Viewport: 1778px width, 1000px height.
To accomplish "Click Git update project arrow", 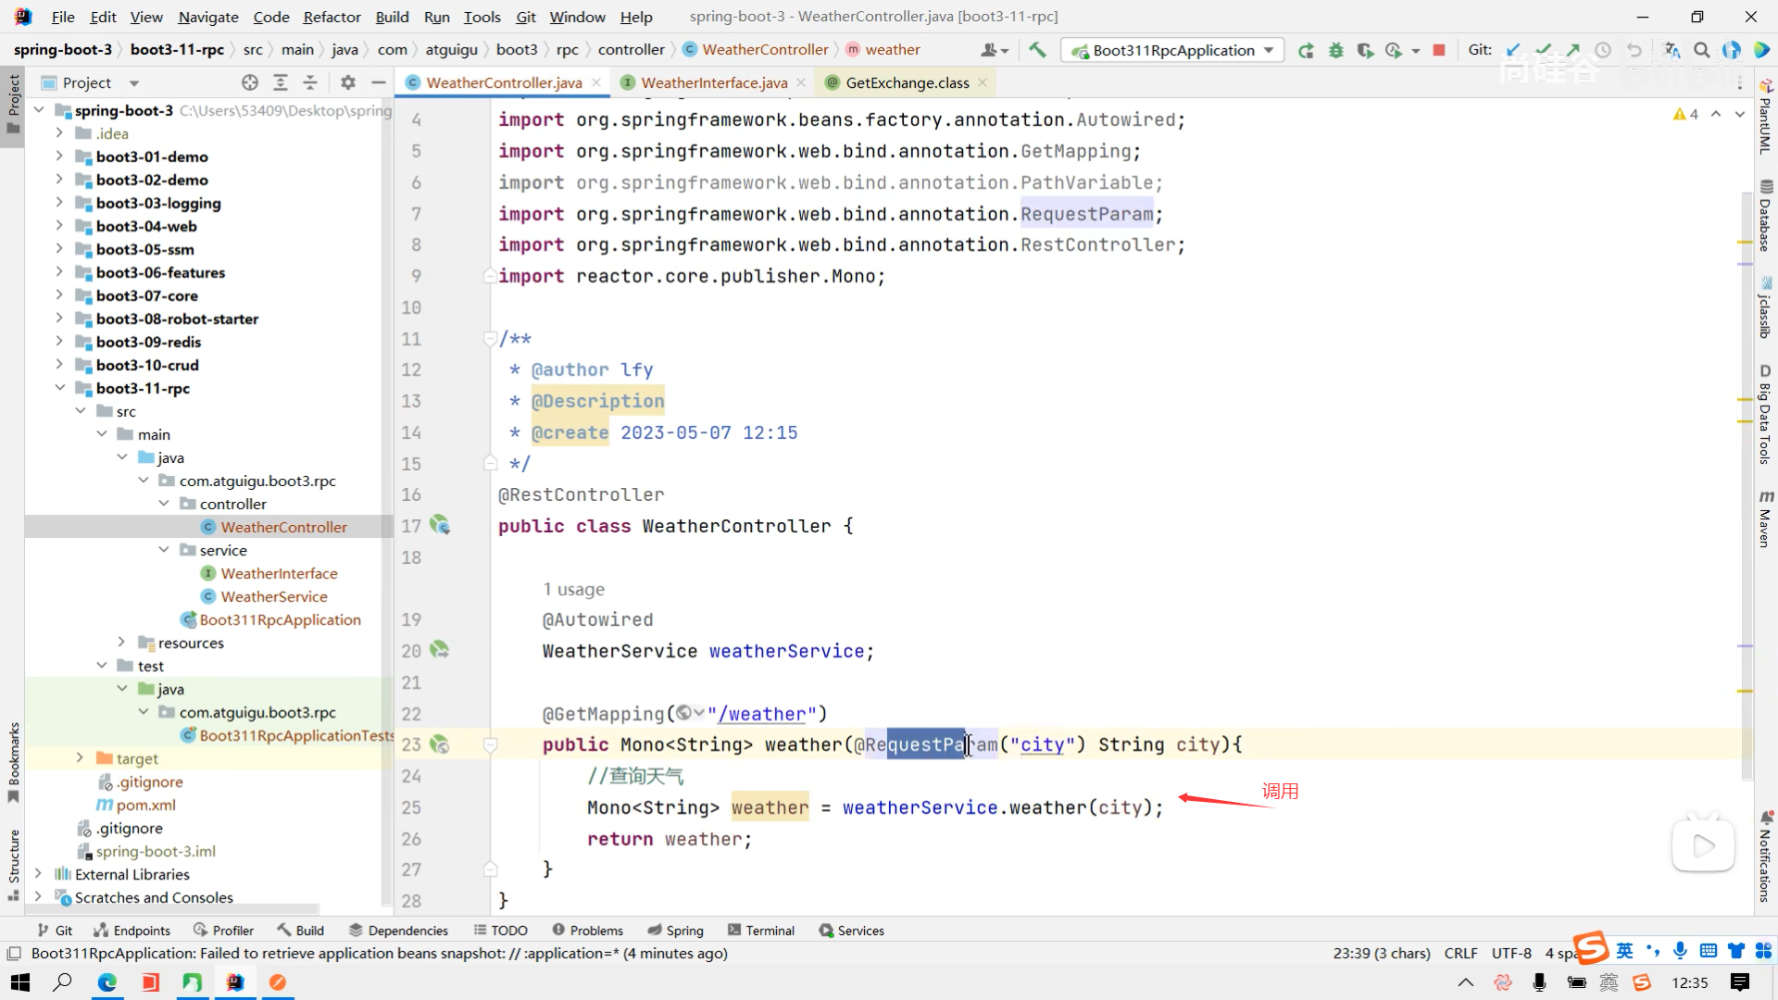I will (x=1513, y=50).
